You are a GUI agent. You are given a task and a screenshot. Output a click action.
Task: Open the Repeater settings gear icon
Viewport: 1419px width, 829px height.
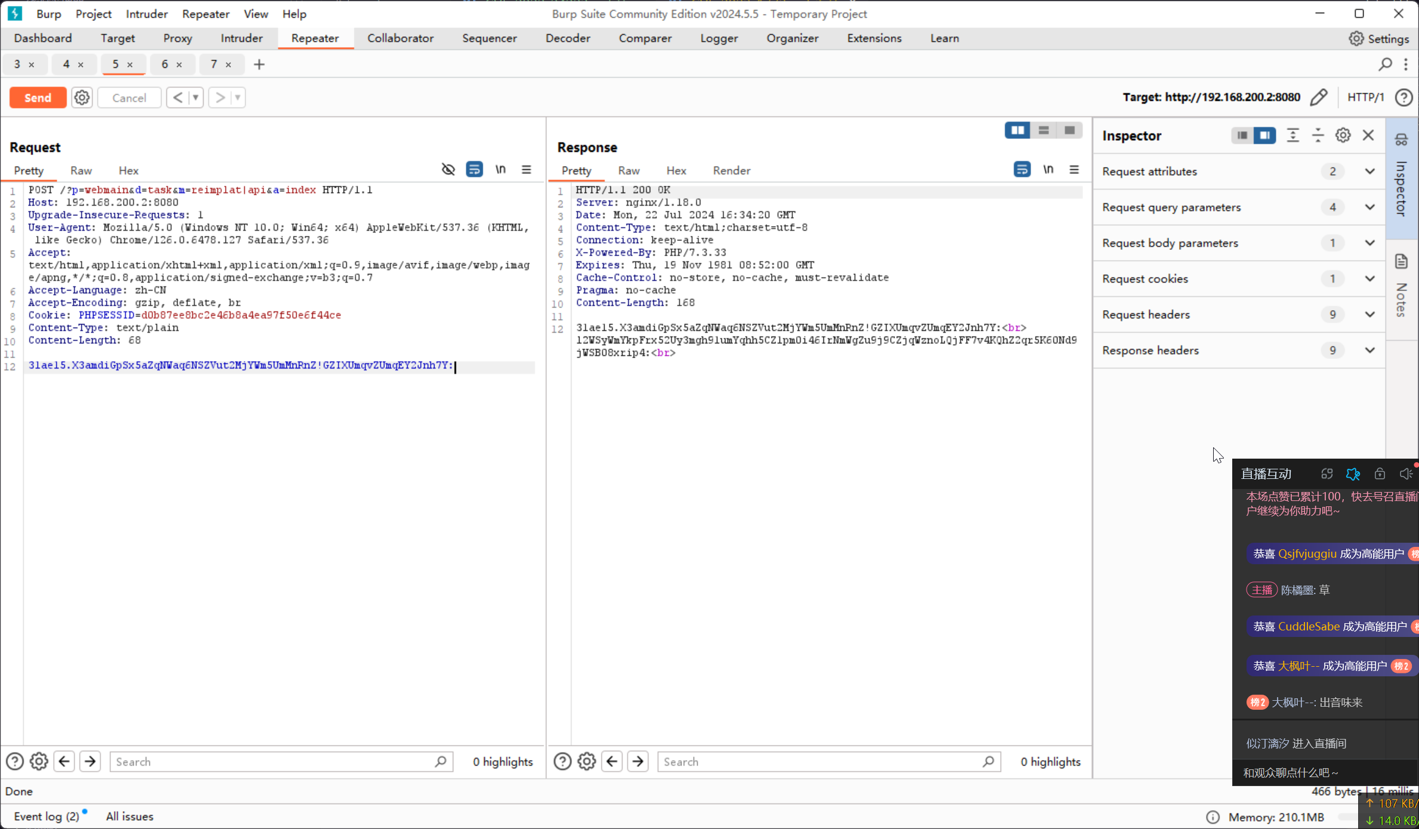(x=82, y=98)
